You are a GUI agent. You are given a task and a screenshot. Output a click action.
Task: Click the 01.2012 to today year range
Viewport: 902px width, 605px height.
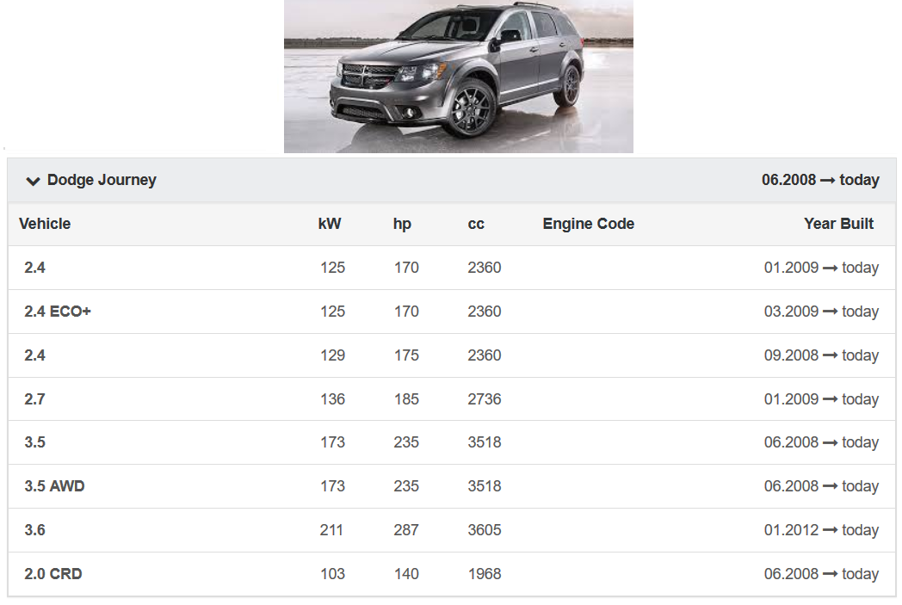point(821,530)
